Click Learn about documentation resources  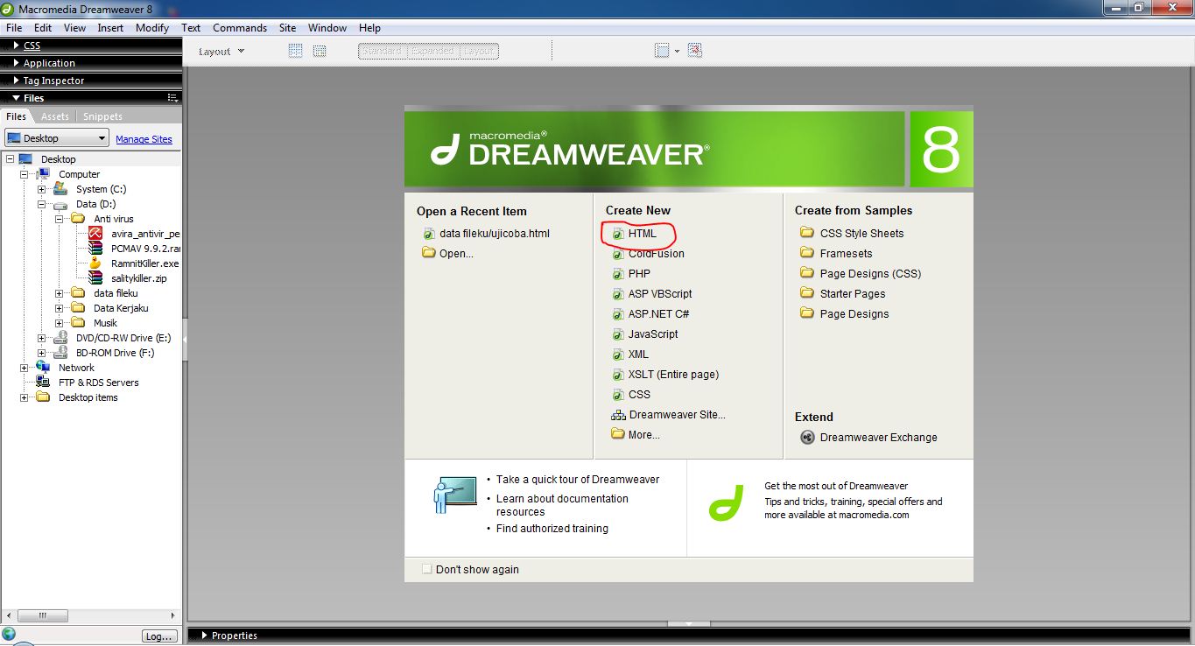(x=562, y=505)
